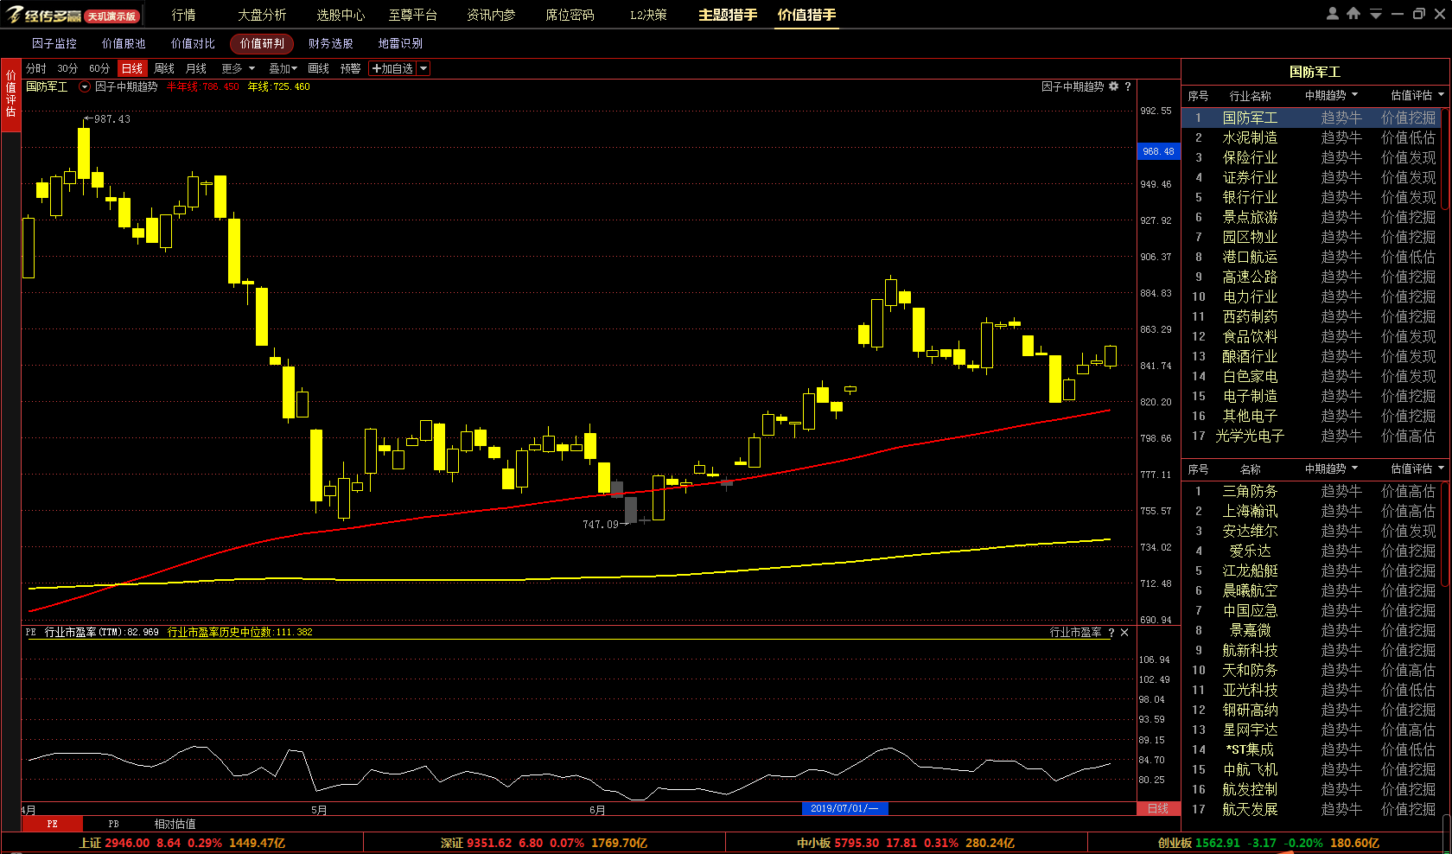Screen dimensions: 1452x854
Task: Select 航发控制 stock row
Action: coord(1310,789)
